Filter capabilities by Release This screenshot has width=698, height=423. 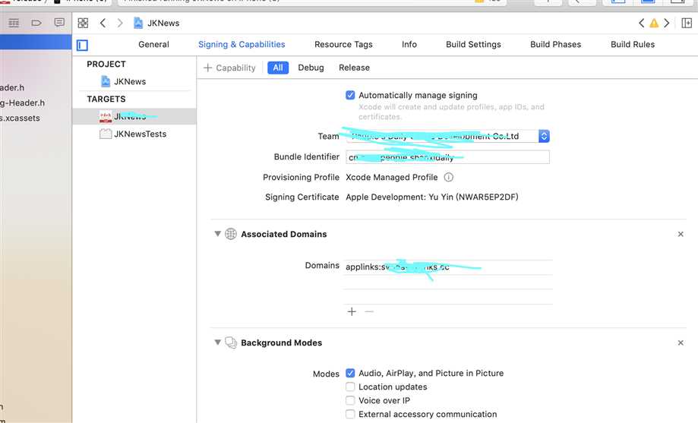(354, 68)
